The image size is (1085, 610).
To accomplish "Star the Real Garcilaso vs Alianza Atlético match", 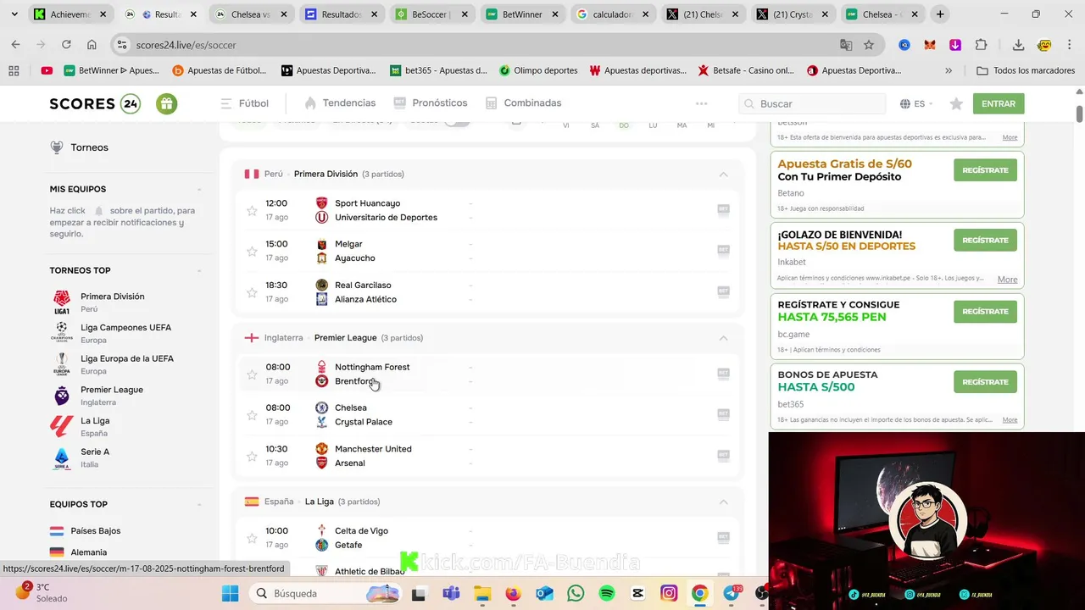I will point(252,292).
